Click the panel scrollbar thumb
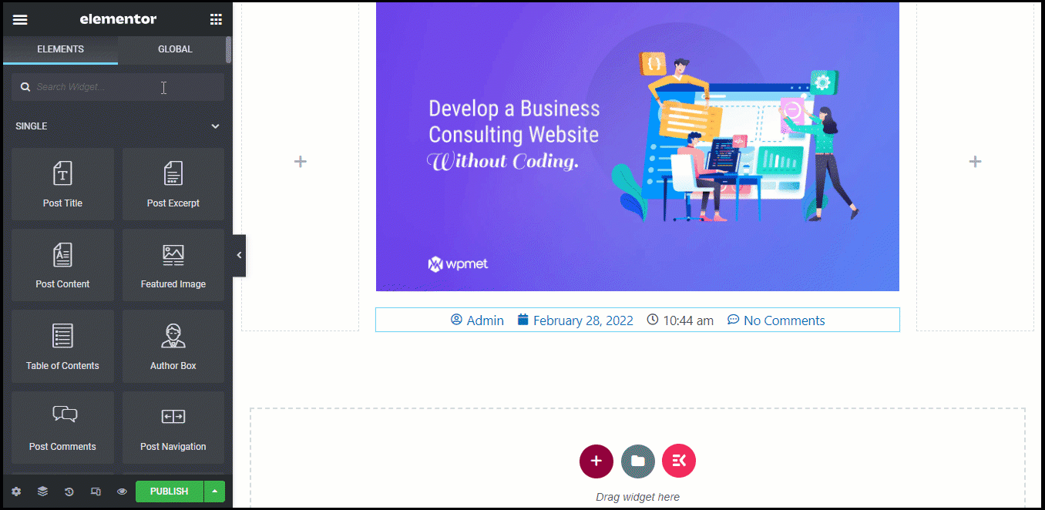1045x510 pixels. click(x=228, y=49)
